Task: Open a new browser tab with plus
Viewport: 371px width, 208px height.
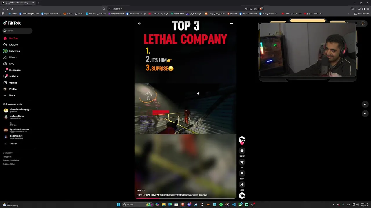Action: 38,3
